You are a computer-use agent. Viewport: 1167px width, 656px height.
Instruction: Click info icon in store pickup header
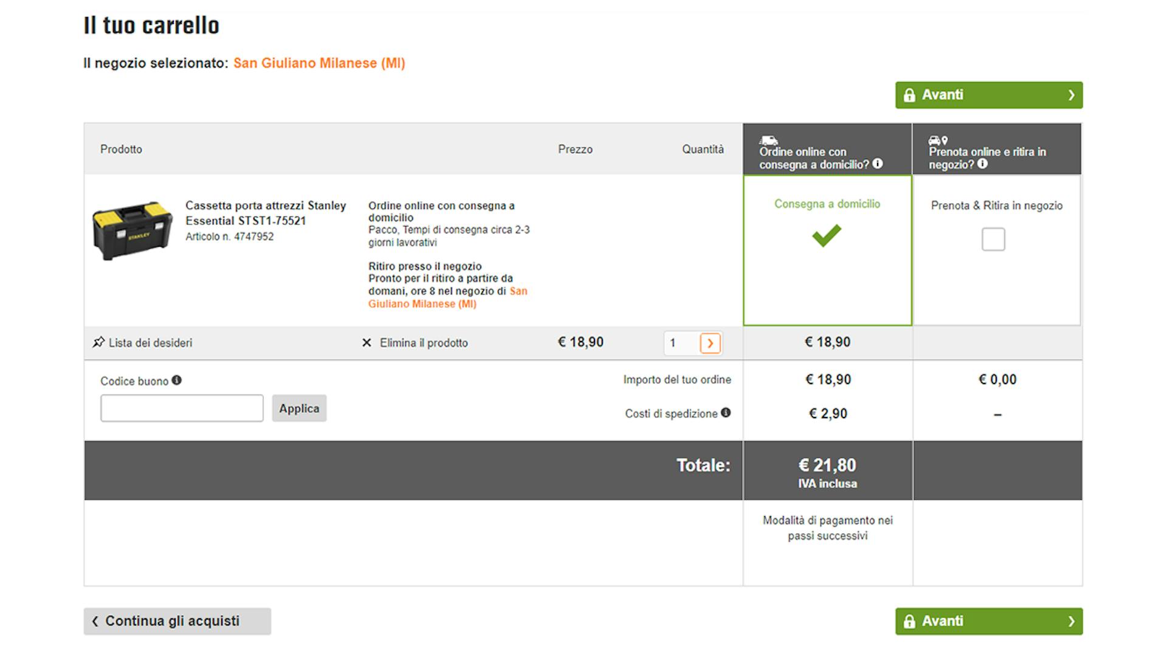[982, 164]
